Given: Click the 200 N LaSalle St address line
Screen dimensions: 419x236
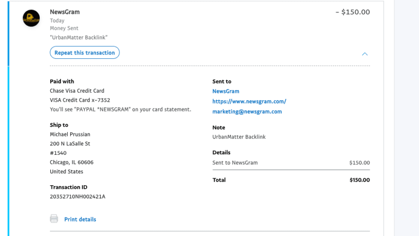Looking at the screenshot, I should tap(70, 144).
